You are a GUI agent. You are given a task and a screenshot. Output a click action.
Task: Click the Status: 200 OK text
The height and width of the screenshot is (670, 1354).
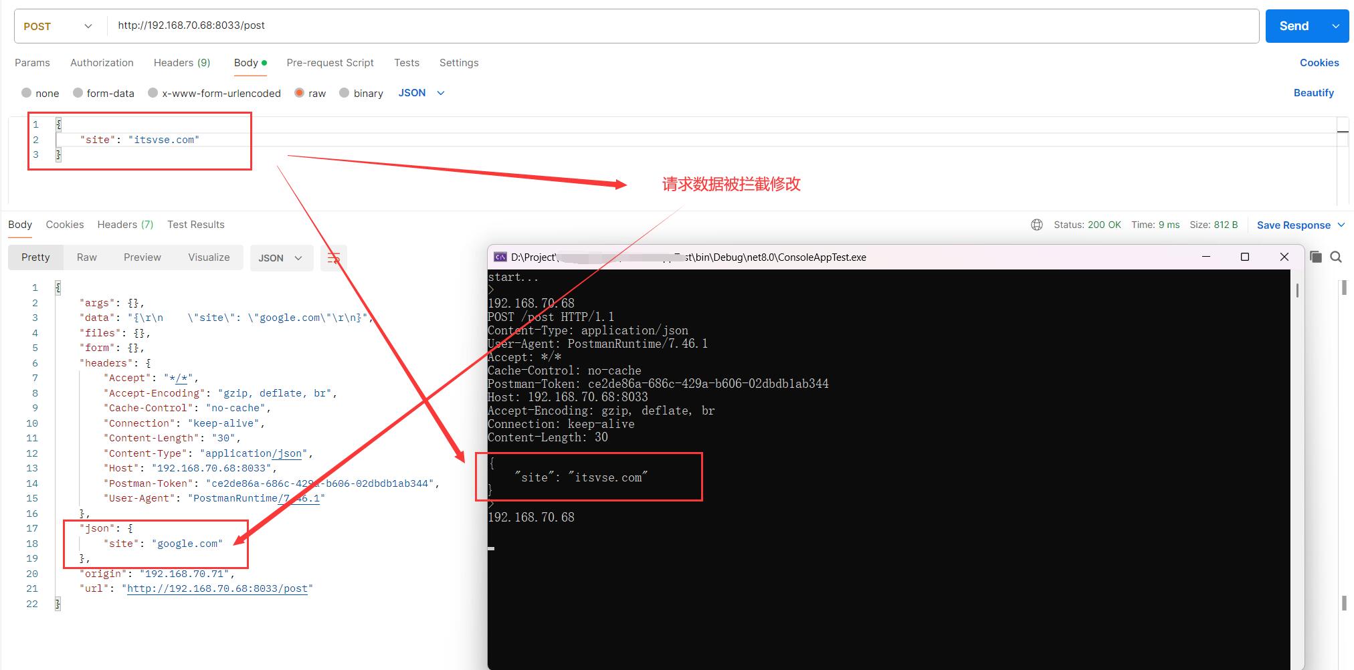[1087, 225]
